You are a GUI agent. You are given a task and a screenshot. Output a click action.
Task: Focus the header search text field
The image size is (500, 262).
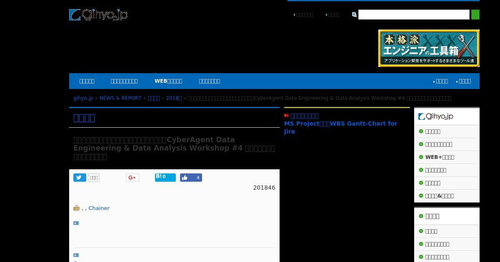click(414, 15)
